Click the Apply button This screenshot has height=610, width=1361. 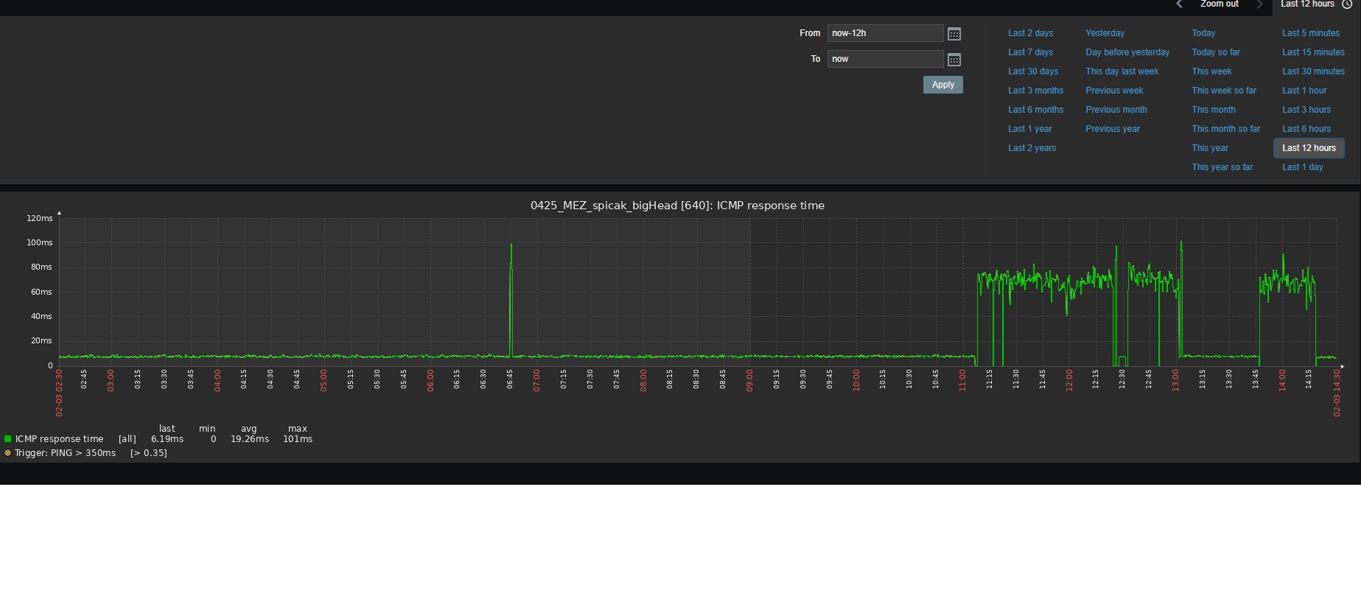(x=942, y=85)
